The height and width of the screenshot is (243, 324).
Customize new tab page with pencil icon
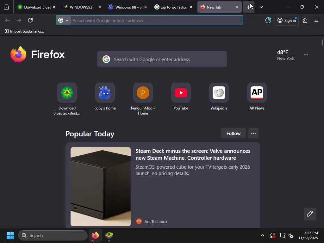(x=310, y=214)
